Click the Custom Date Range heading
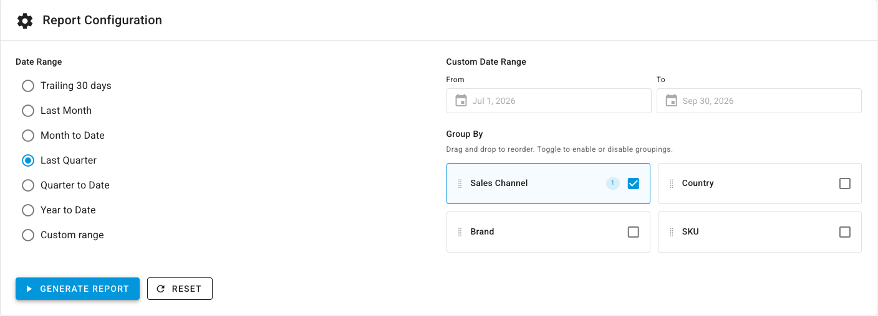 point(486,62)
